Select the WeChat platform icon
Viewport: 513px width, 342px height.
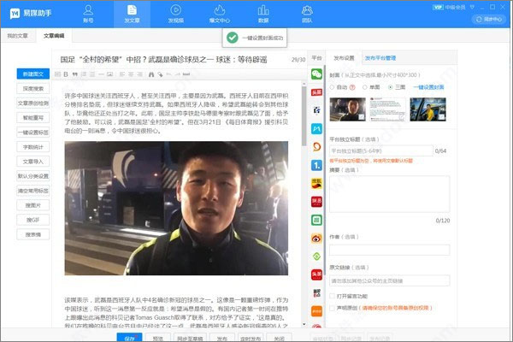[316, 74]
